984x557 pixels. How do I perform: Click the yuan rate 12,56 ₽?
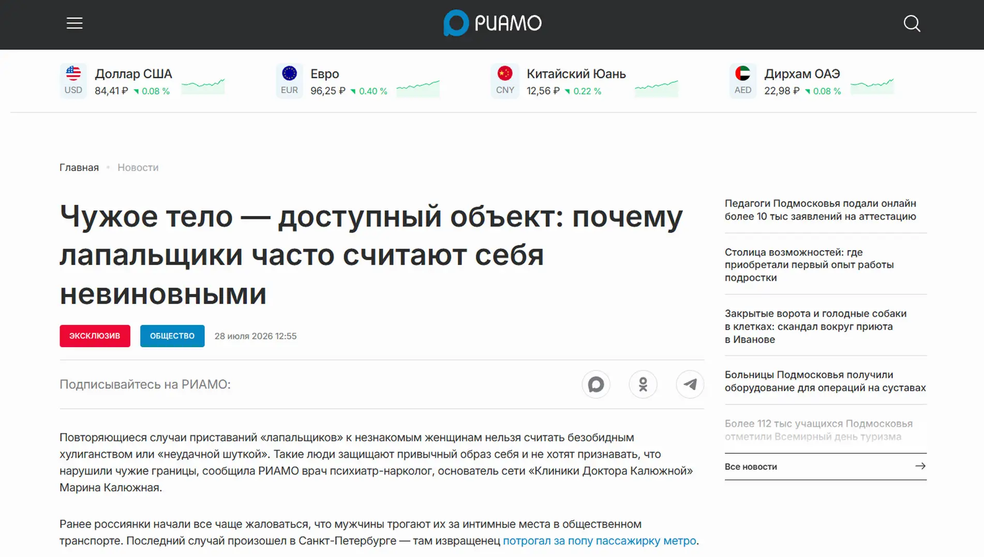(543, 91)
